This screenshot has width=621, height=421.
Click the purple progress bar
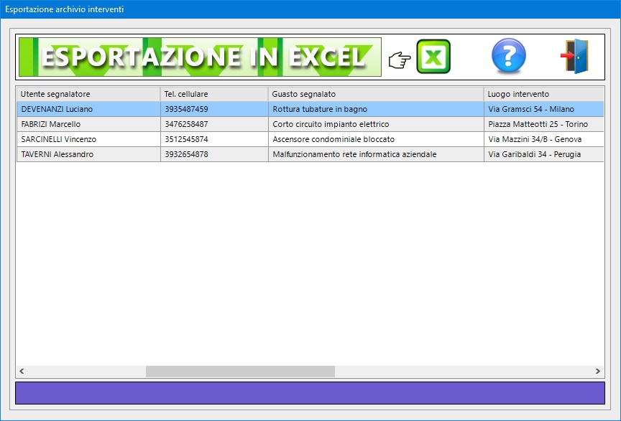tap(310, 393)
